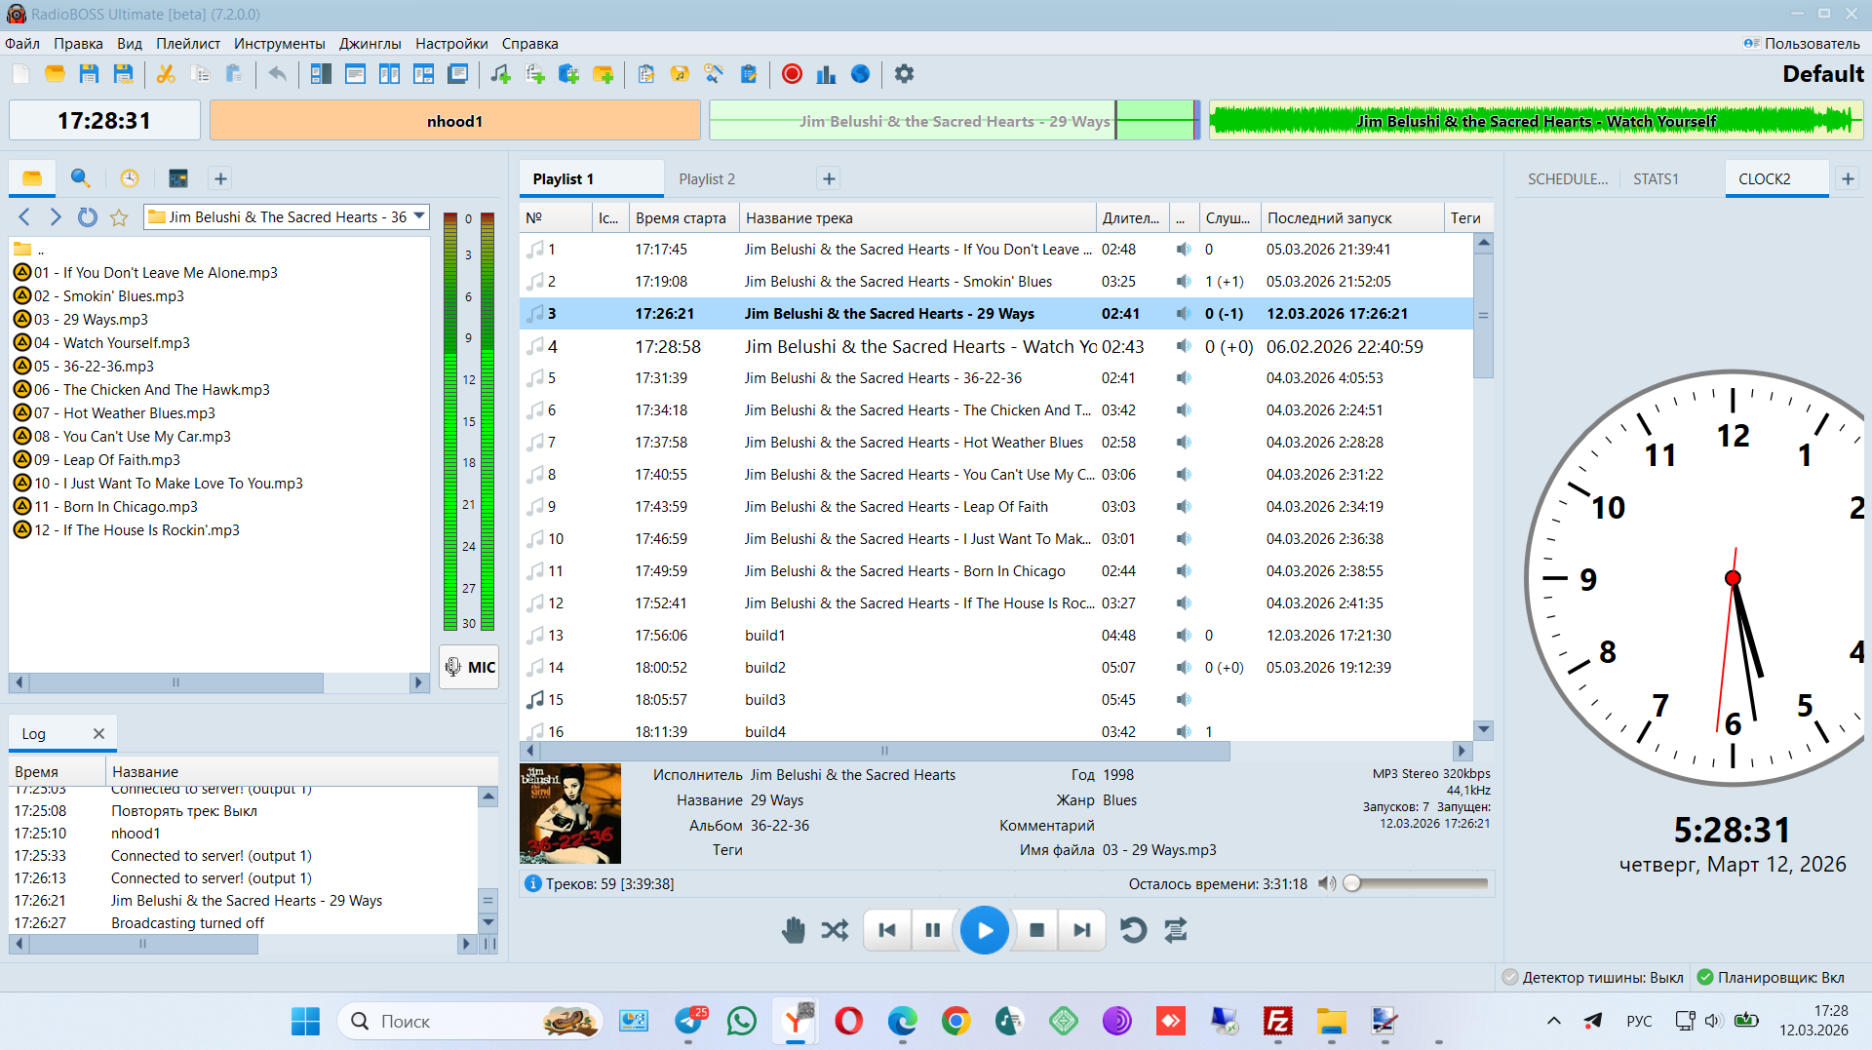This screenshot has width=1872, height=1050.
Task: Click the red record button in toolbar
Action: [x=792, y=74]
